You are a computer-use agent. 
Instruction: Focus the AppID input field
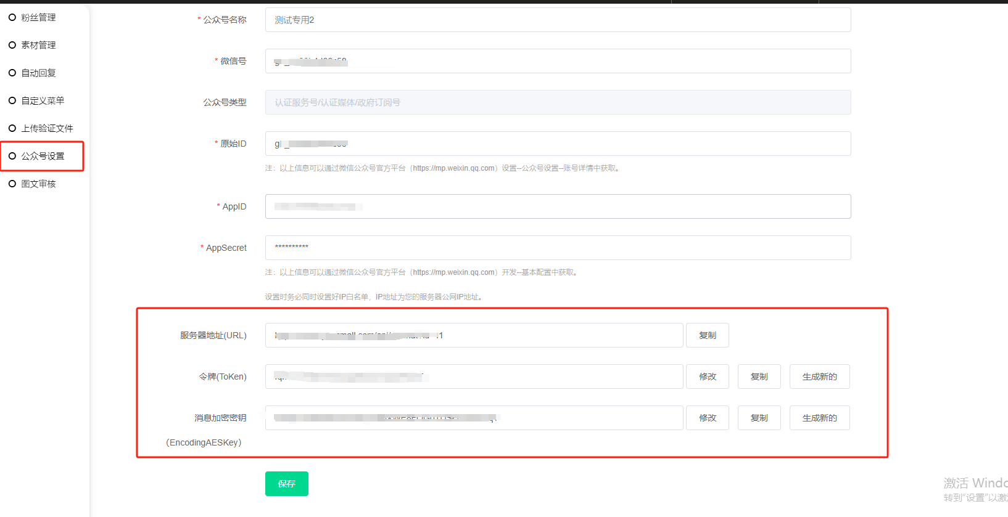tap(558, 207)
